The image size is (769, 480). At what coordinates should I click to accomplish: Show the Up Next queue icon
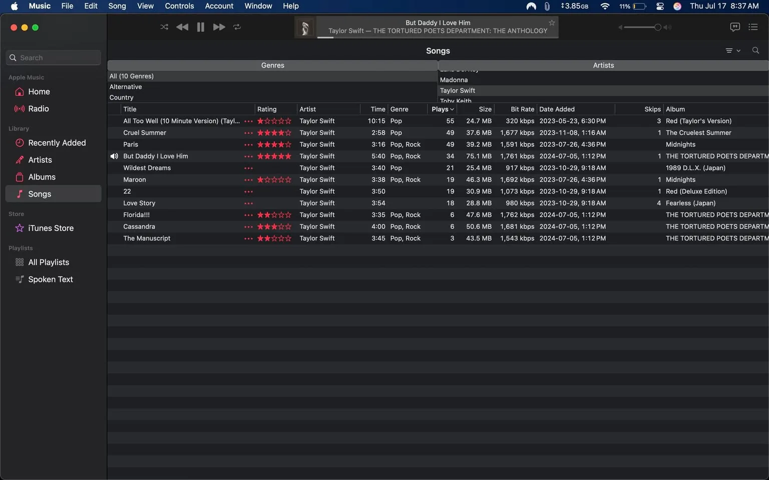tap(753, 27)
